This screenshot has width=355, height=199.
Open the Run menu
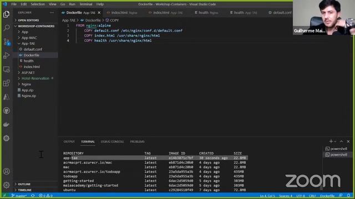(x=72, y=4)
